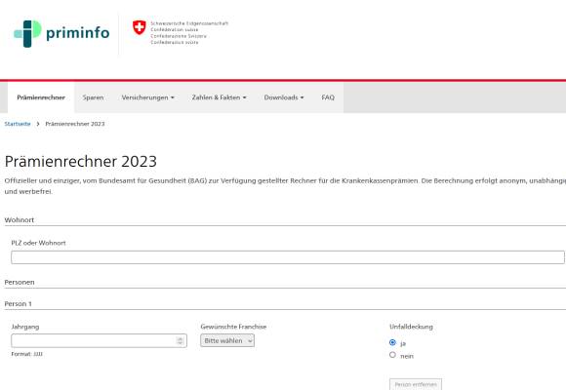Click the PLZ oder Wohnort label
The image size is (566, 390).
point(39,243)
